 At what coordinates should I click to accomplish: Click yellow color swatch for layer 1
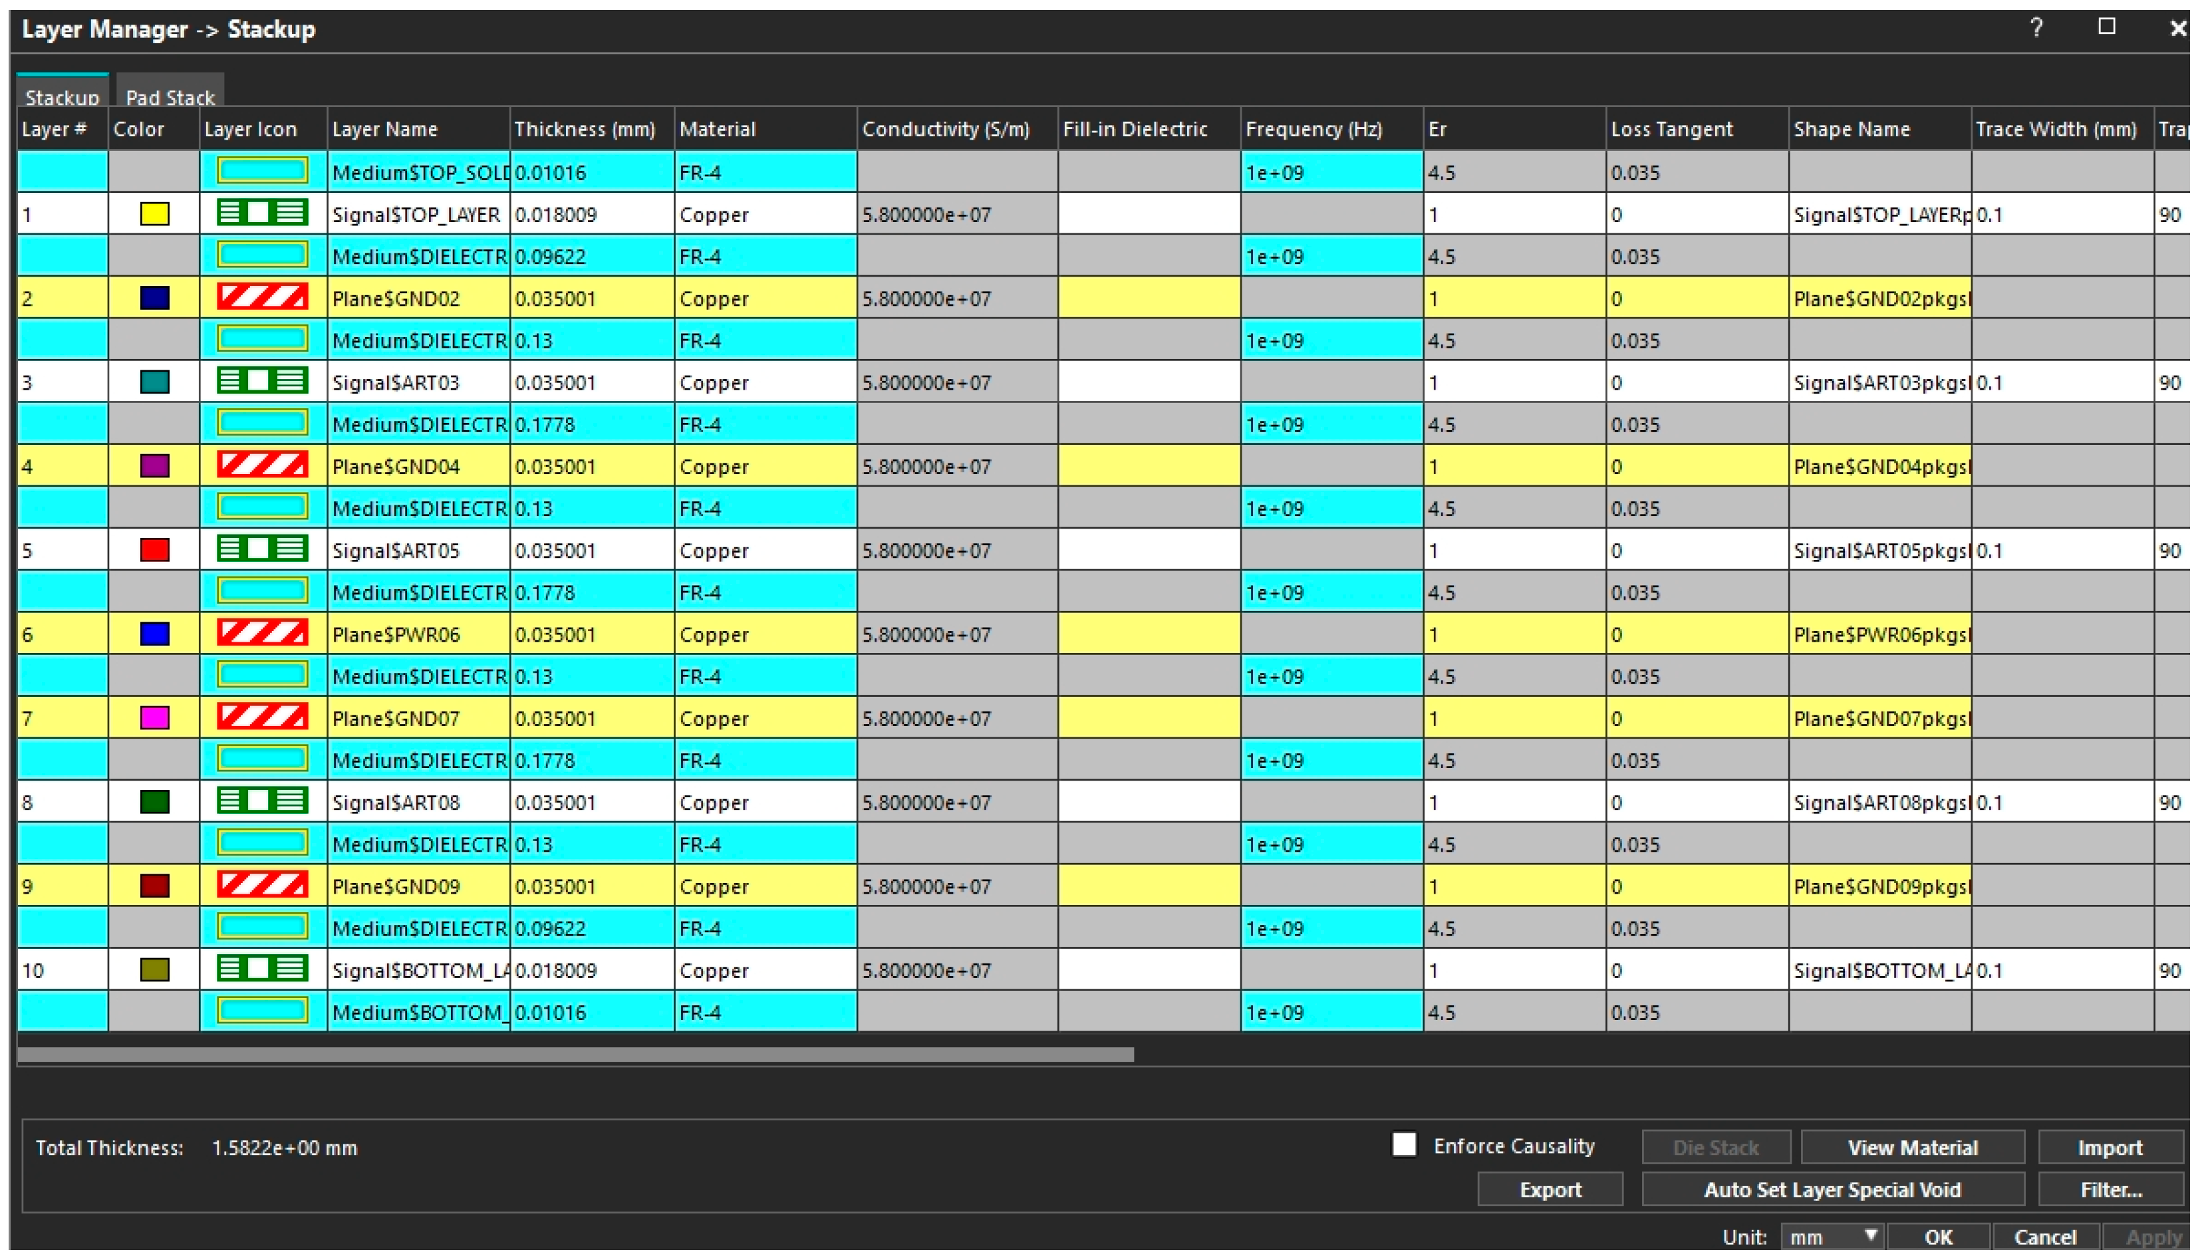(x=155, y=213)
